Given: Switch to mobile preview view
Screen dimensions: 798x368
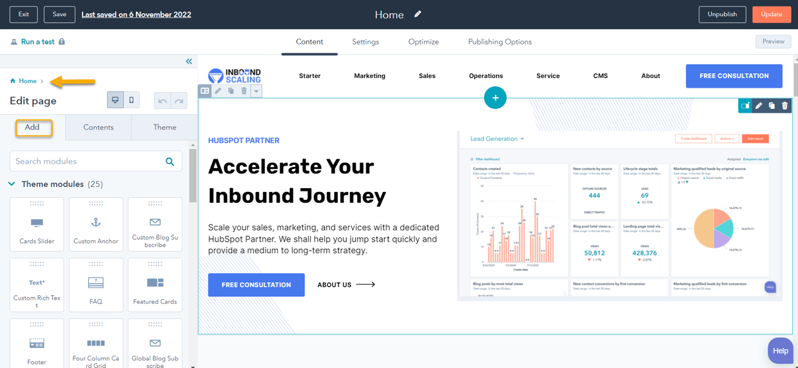Looking at the screenshot, I should pos(131,100).
